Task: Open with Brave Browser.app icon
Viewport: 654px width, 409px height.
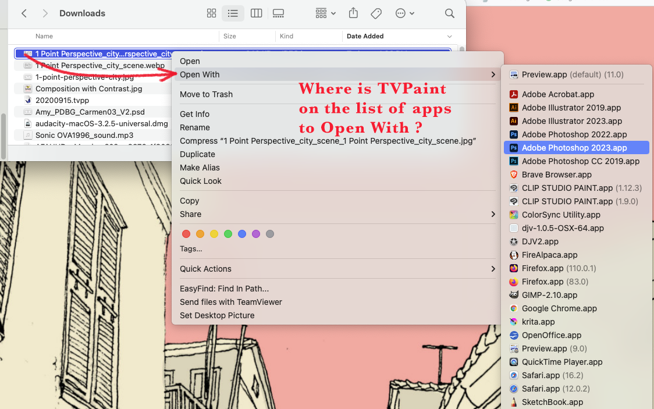Action: point(514,175)
